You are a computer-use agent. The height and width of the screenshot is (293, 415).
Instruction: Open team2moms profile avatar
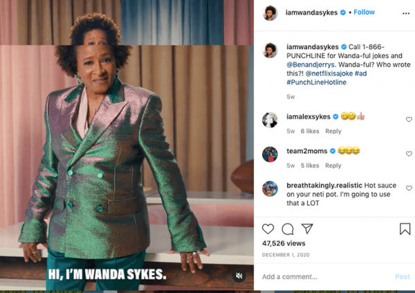270,154
